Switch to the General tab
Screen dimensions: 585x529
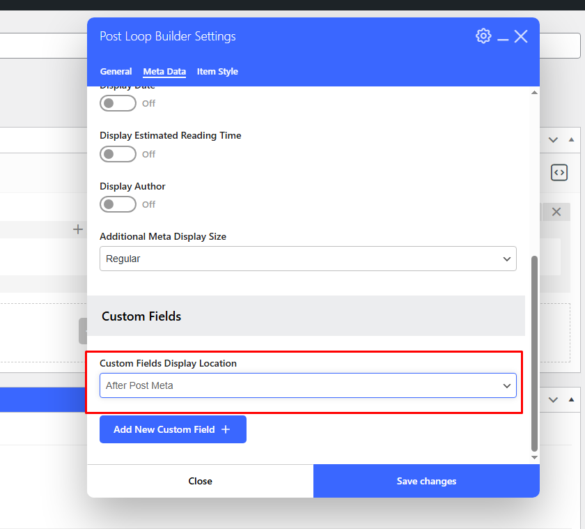[116, 72]
